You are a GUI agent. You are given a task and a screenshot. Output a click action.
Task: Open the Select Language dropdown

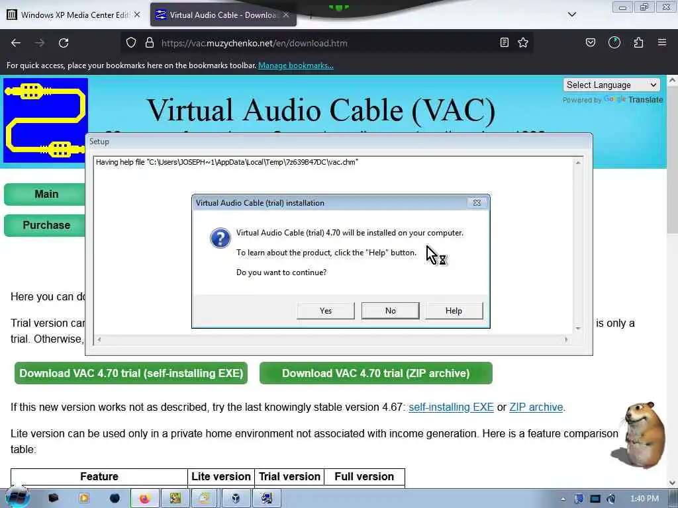(x=611, y=85)
